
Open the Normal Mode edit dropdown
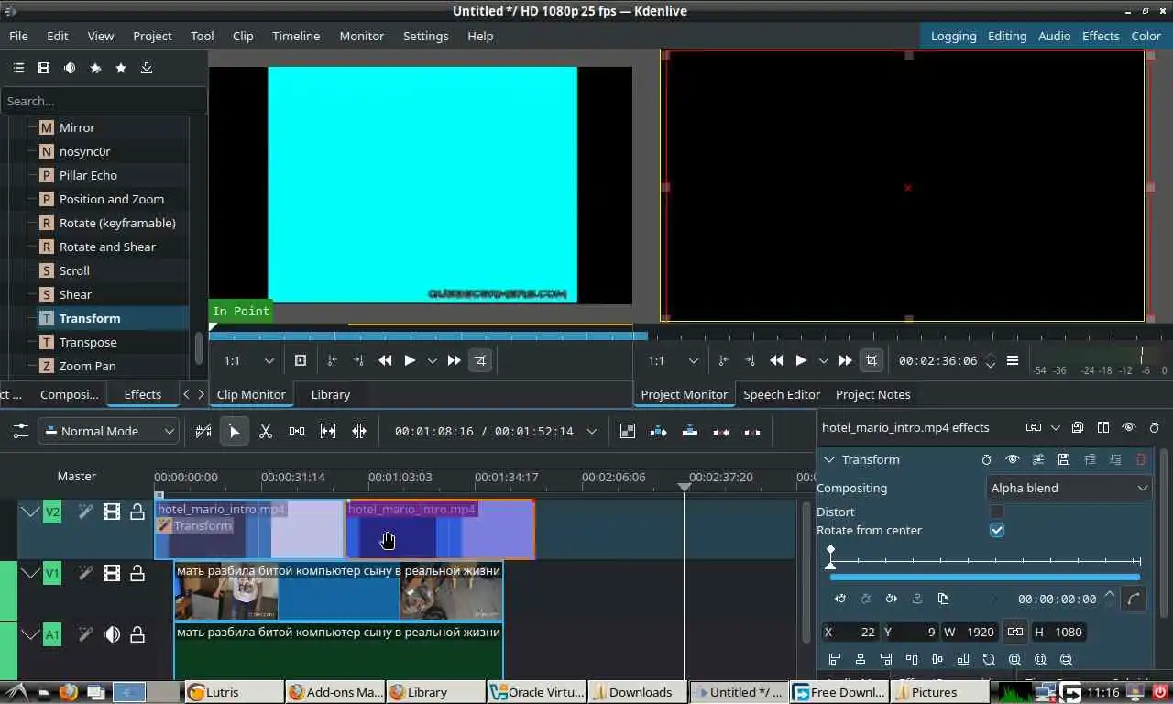[x=108, y=431]
